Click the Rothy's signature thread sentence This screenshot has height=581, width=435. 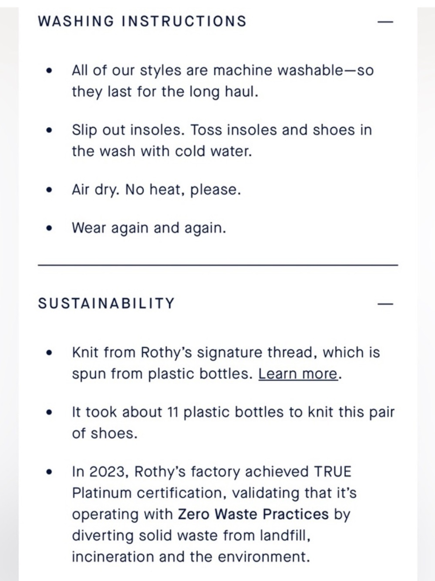click(x=226, y=363)
